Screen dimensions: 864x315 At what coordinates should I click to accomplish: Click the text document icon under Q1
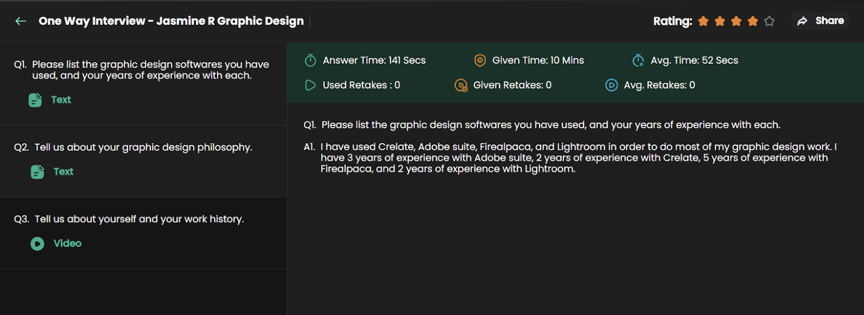(35, 100)
